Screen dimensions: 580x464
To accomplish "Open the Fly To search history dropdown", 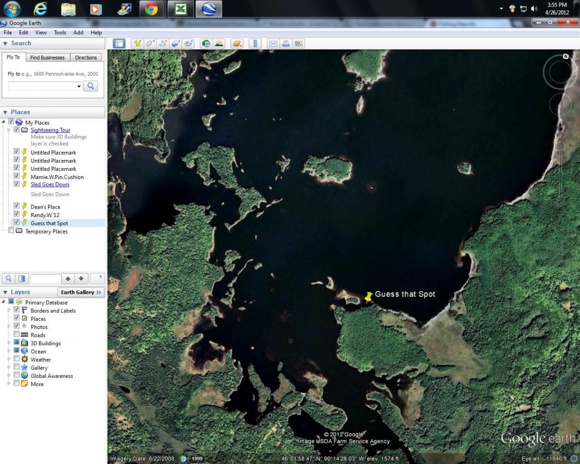I will 79,86.
